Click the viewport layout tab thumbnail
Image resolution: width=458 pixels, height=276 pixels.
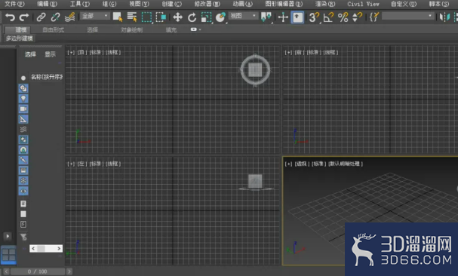pos(9,255)
